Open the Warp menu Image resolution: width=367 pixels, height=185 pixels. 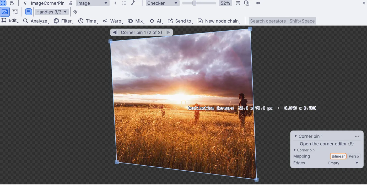(x=113, y=21)
